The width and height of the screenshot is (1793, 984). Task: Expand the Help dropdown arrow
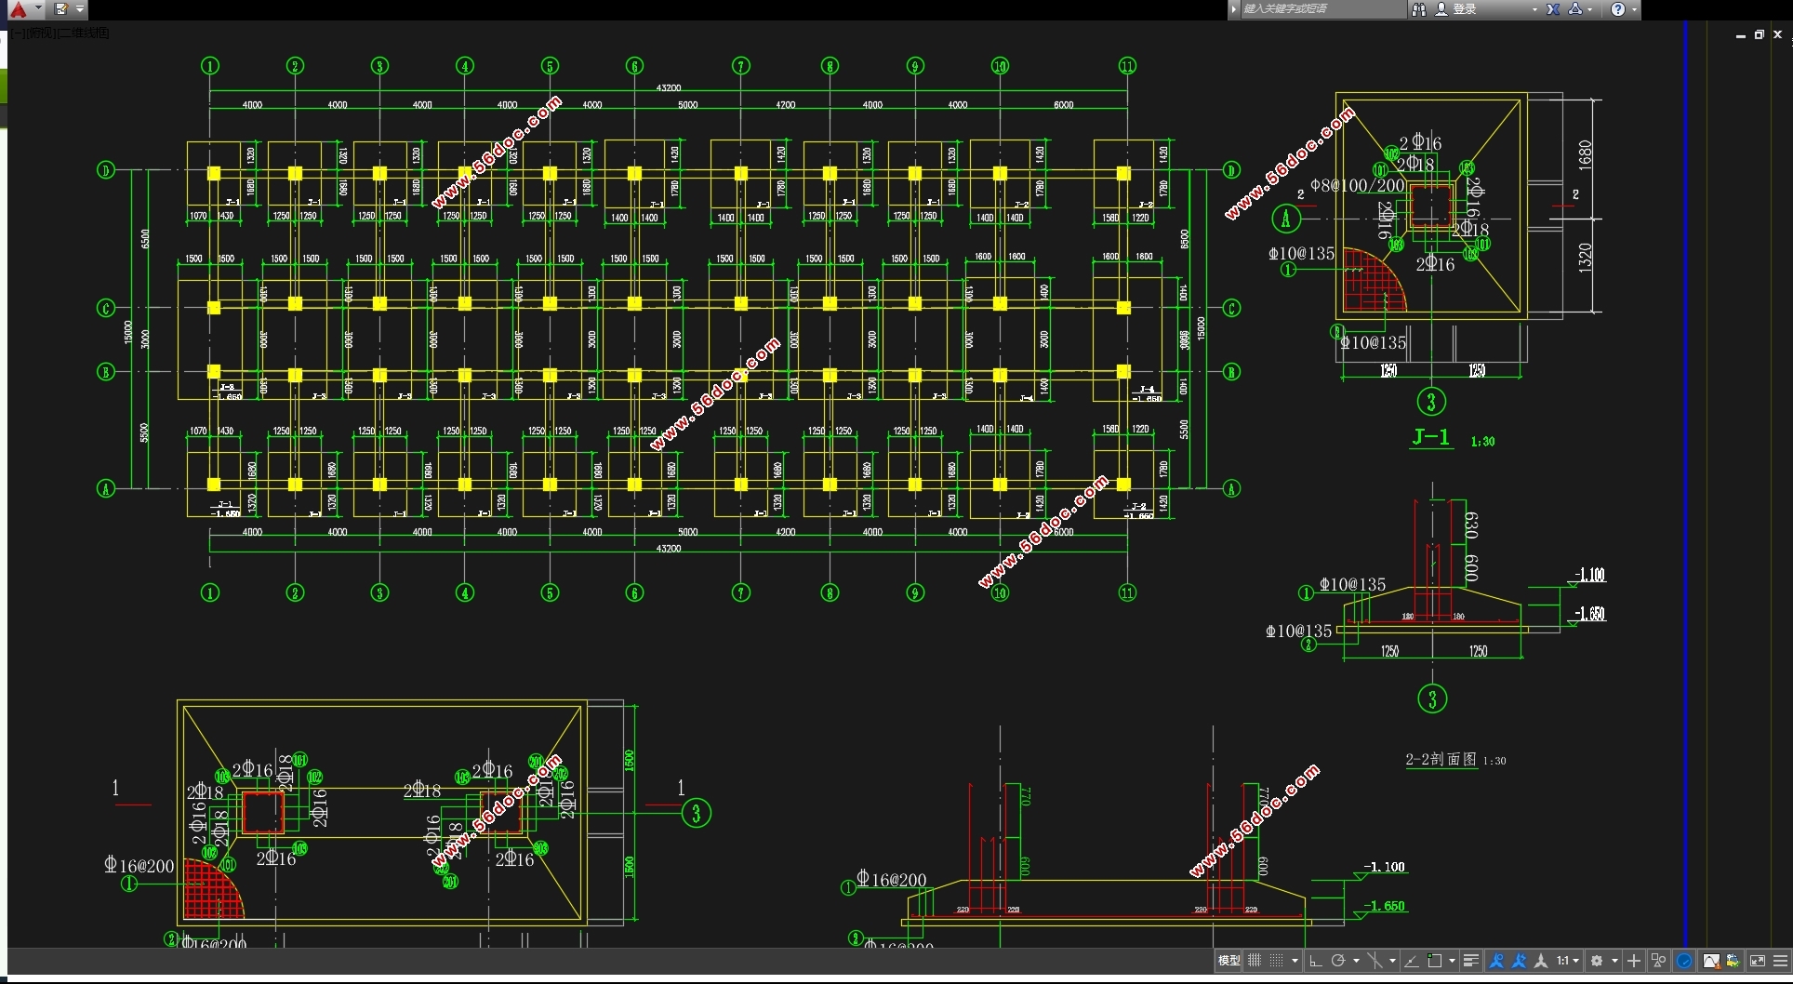click(1634, 9)
